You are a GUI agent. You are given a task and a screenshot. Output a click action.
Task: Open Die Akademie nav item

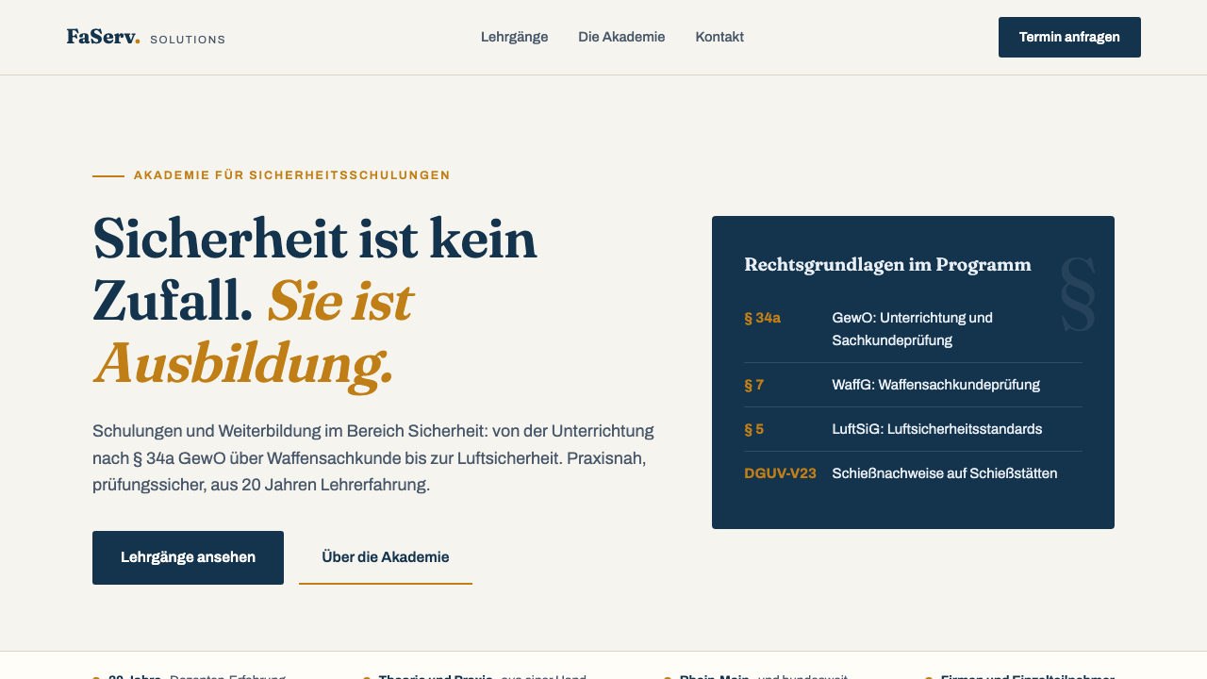pos(621,37)
